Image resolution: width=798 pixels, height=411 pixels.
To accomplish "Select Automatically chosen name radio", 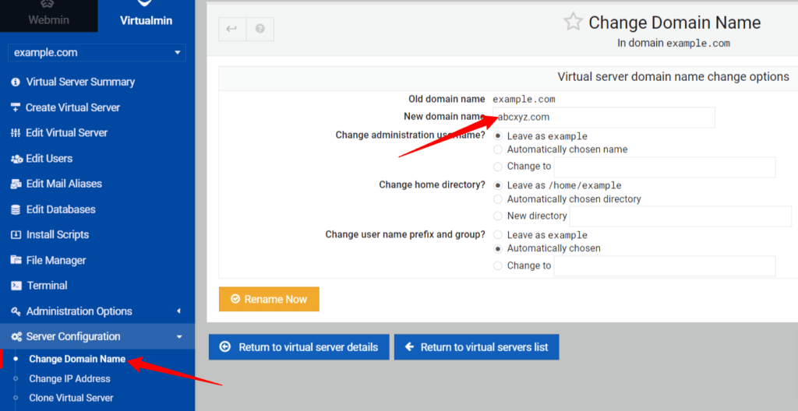I will [498, 149].
